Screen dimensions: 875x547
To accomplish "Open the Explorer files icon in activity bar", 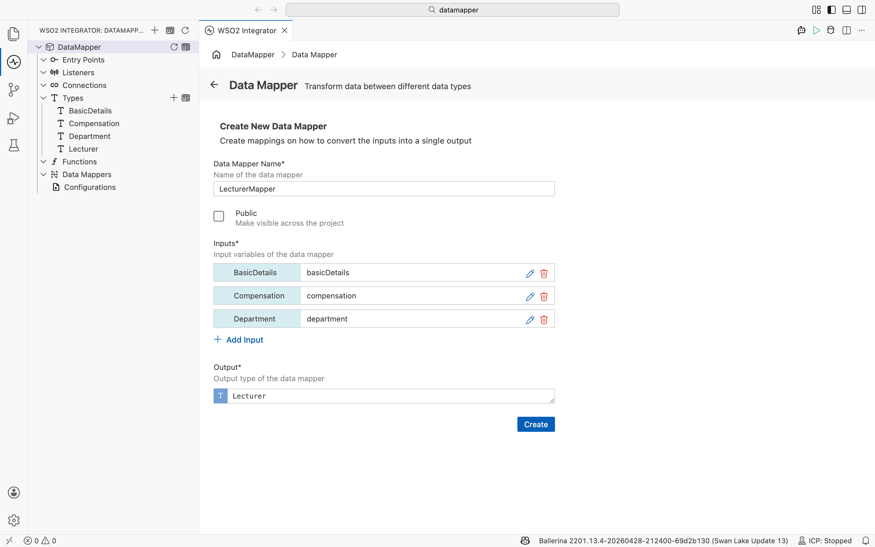I will [14, 34].
